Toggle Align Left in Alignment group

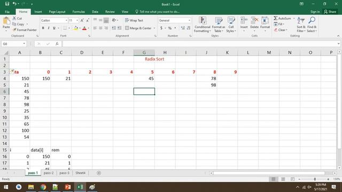click(95, 28)
